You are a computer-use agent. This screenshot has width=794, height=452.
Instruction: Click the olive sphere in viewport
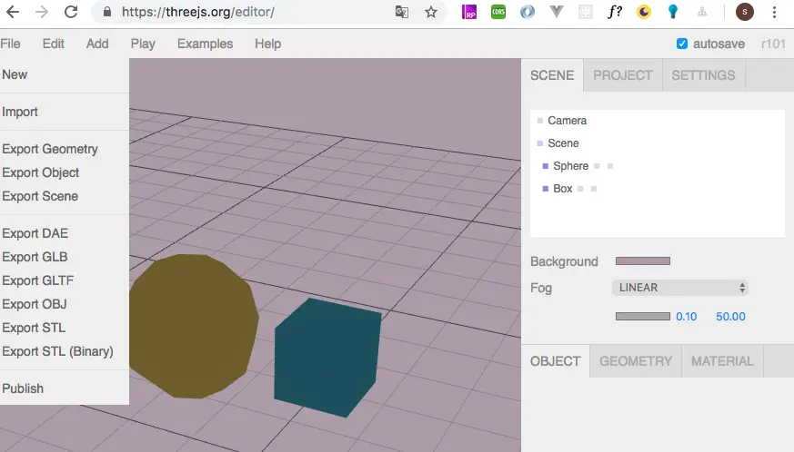tap(194, 326)
